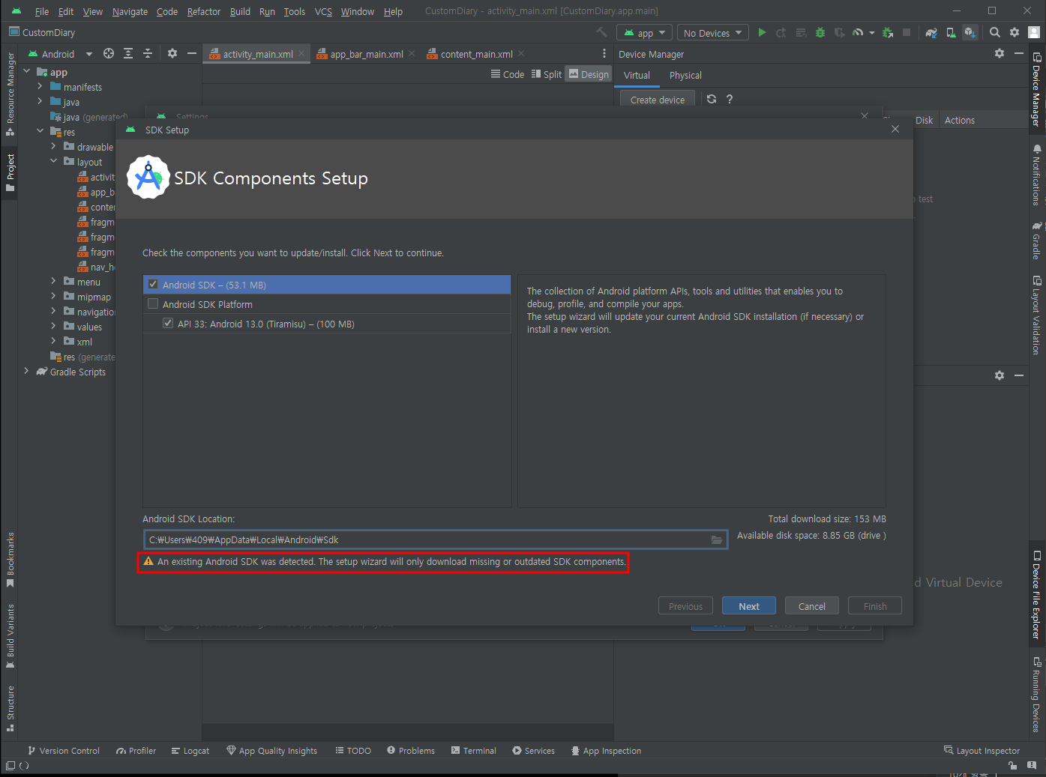Check the Android SDK Platform checkbox
Screen dimensions: 1046x777
tap(153, 304)
